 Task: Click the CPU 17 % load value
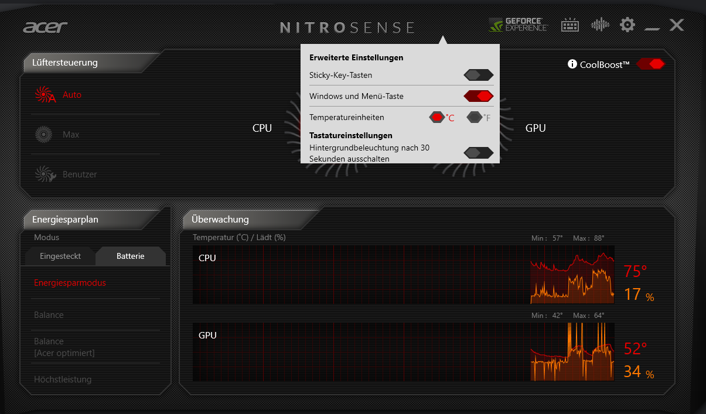coord(639,294)
